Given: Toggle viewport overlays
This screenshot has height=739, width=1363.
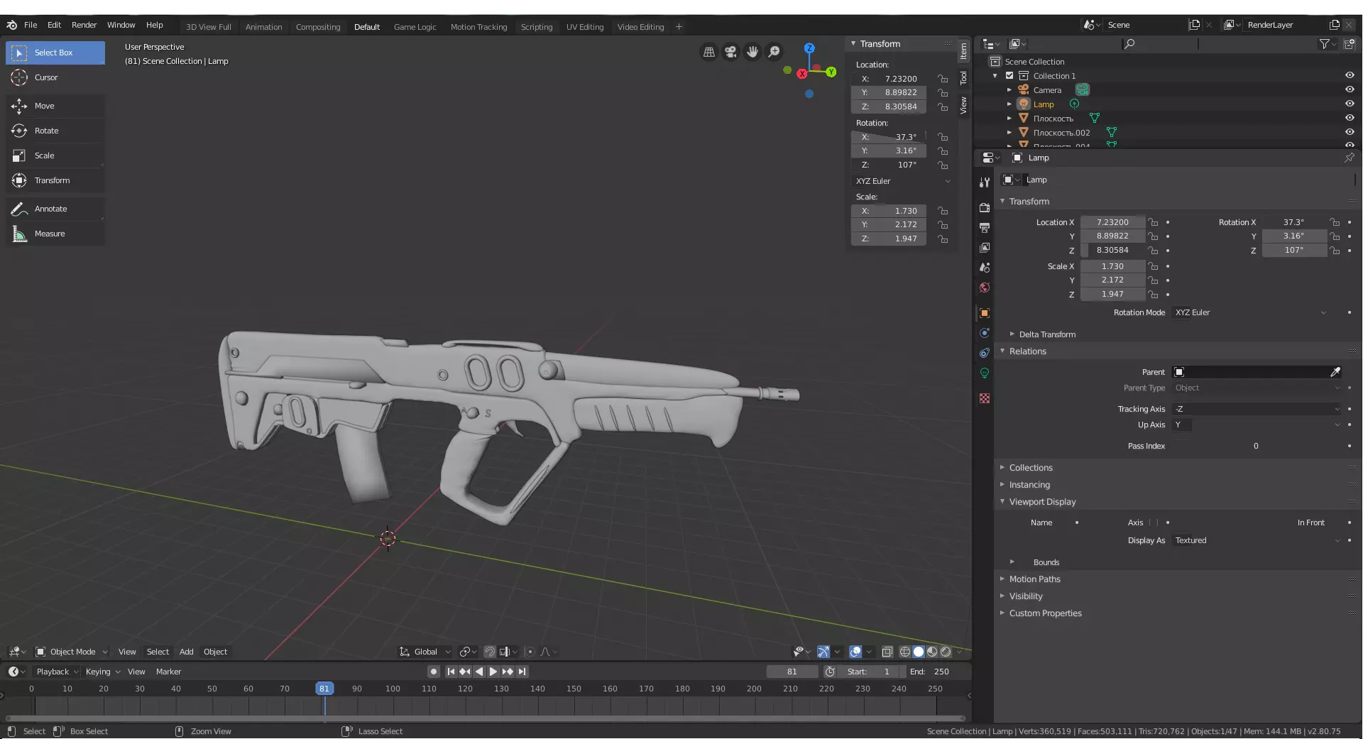Looking at the screenshot, I should pyautogui.click(x=855, y=652).
